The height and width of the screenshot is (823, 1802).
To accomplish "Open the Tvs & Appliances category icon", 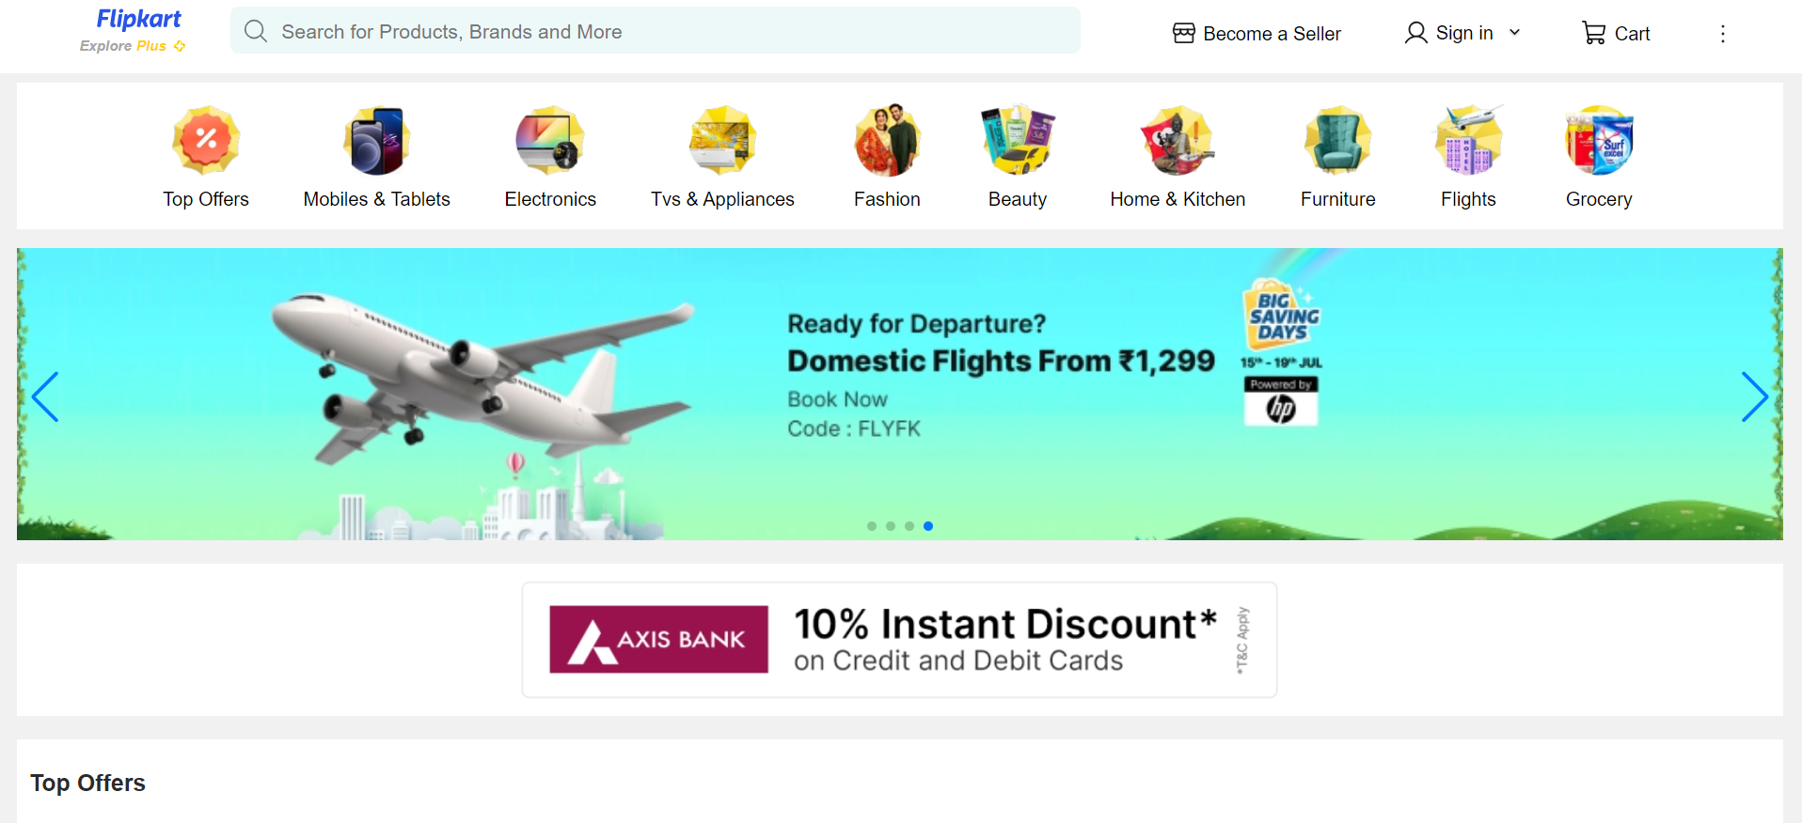I will 722,140.
